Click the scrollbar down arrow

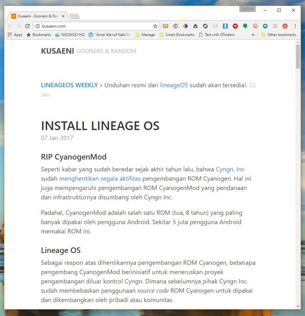pos(298,306)
